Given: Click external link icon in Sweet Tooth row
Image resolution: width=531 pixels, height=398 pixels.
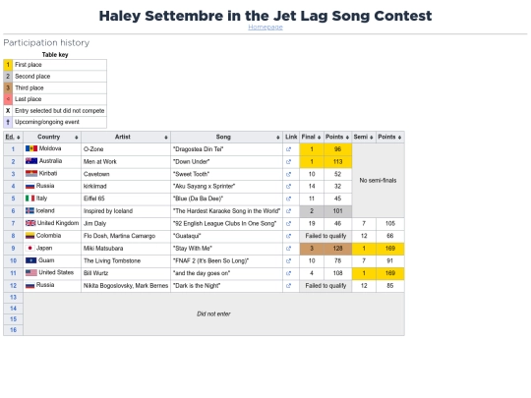Looking at the screenshot, I should [288, 174].
